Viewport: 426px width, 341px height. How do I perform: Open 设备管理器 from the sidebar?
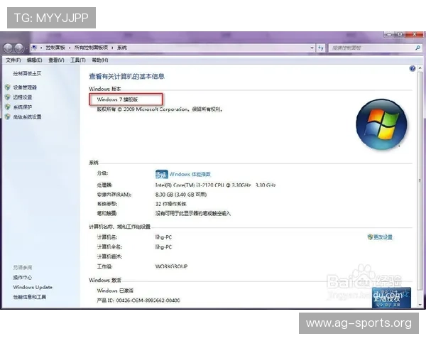coord(25,87)
